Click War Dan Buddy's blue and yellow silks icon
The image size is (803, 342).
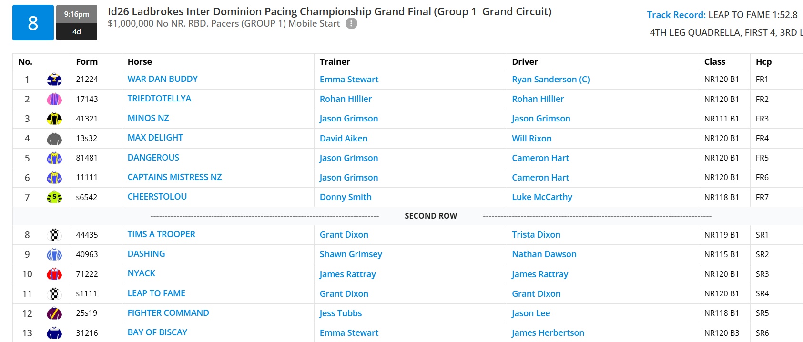coord(54,80)
